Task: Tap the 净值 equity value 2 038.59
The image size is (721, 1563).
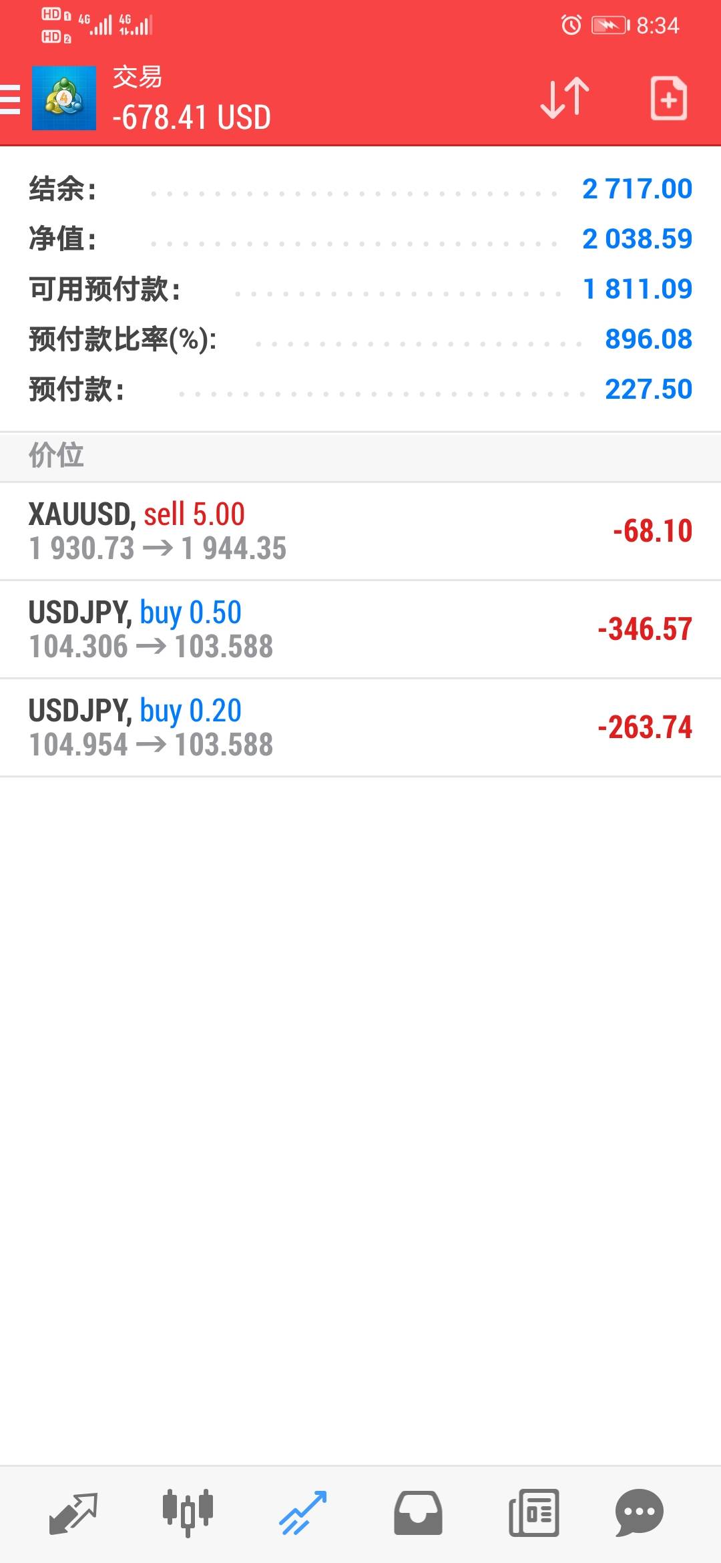Action: 637,239
